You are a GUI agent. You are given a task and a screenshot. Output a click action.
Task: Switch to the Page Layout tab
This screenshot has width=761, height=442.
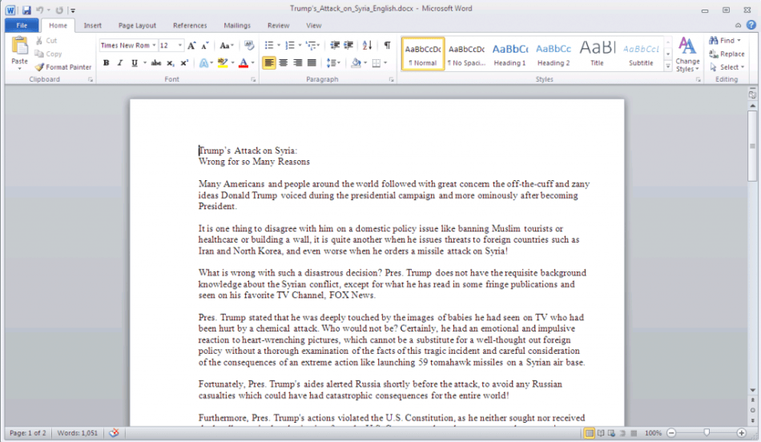tap(137, 26)
